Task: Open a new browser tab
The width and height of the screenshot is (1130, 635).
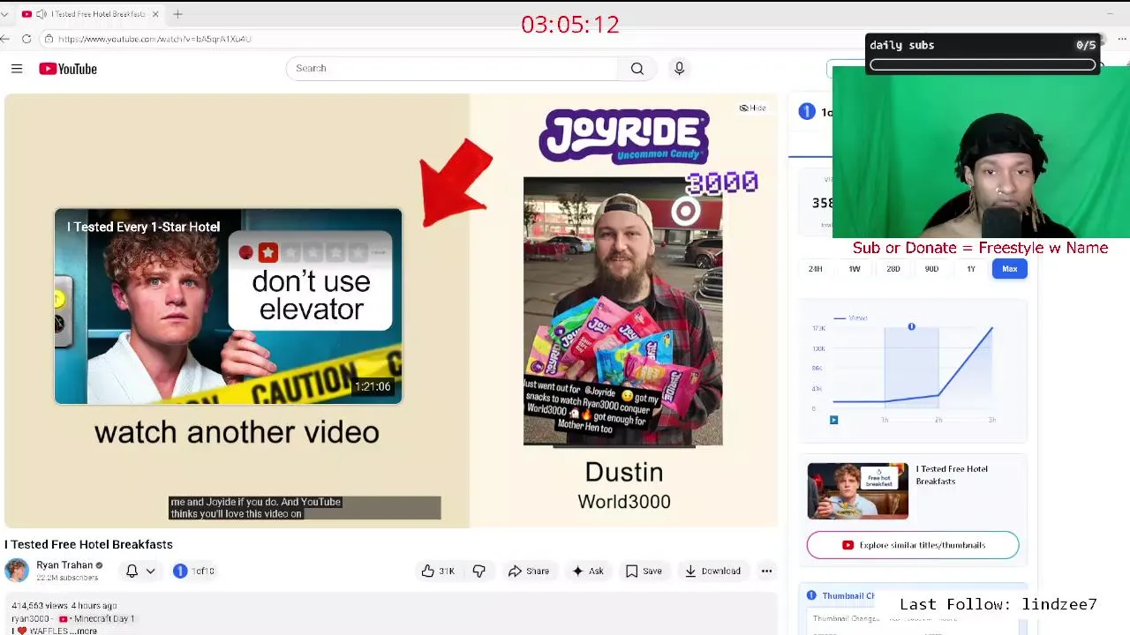Action: tap(177, 14)
